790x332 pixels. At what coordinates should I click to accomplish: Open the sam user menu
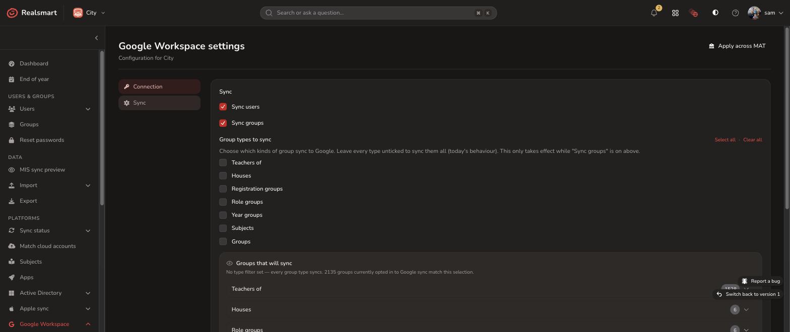[x=765, y=13]
